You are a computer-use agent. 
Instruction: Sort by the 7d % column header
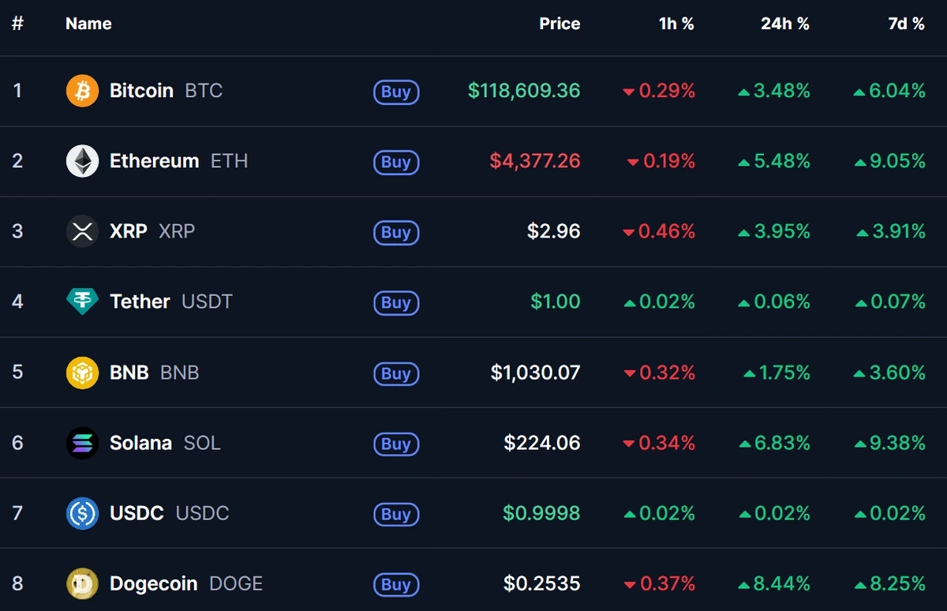pyautogui.click(x=905, y=24)
